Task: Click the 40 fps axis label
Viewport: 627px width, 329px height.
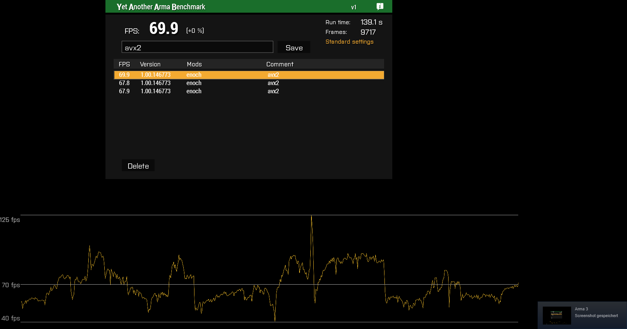Action: pos(11,318)
